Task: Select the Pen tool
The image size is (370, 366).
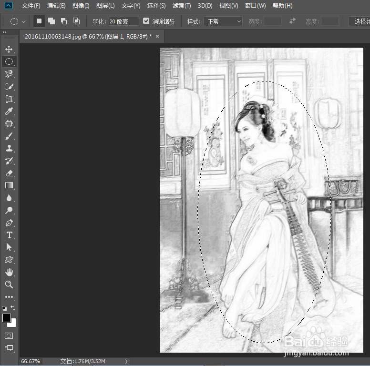Action: tap(9, 223)
